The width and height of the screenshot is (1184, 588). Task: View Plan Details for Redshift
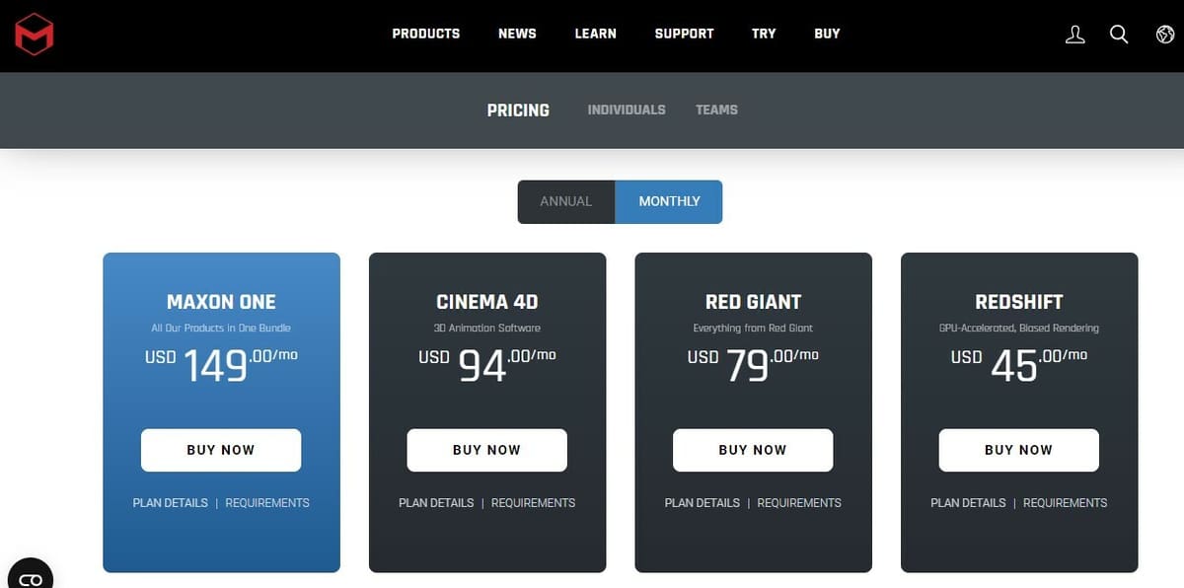pyautogui.click(x=968, y=503)
